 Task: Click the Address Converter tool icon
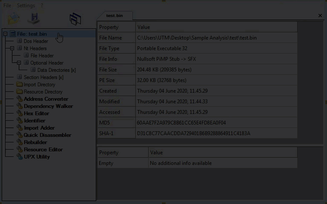point(20,99)
